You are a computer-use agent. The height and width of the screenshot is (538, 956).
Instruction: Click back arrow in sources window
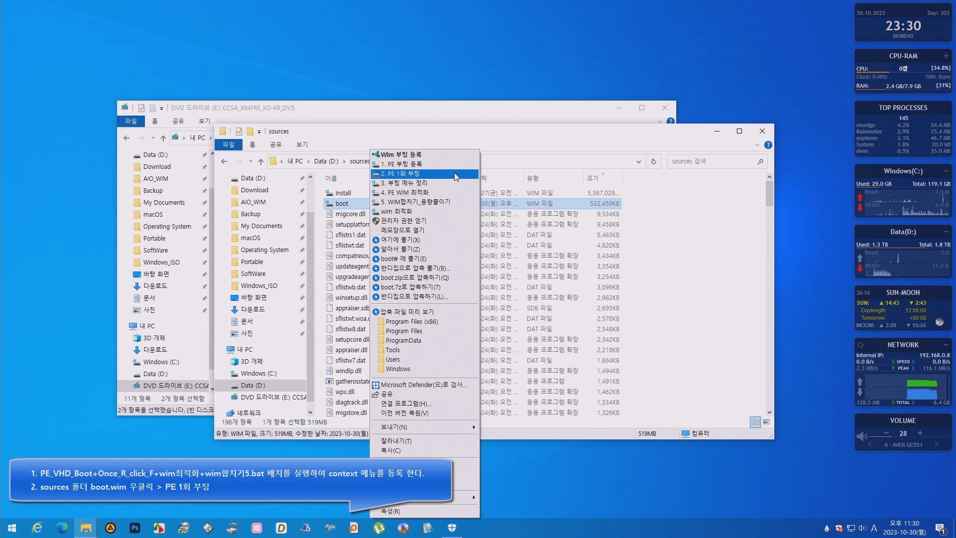click(224, 161)
